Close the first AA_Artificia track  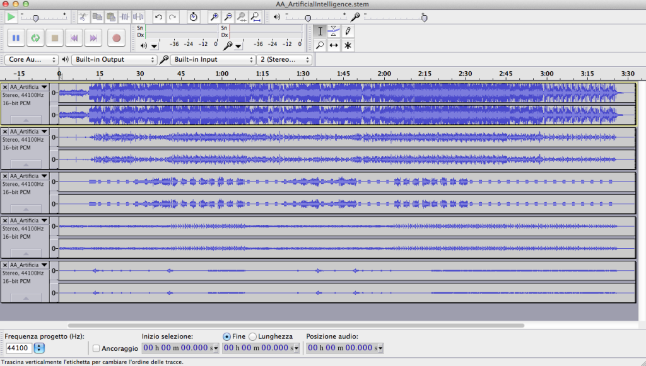coord(6,87)
